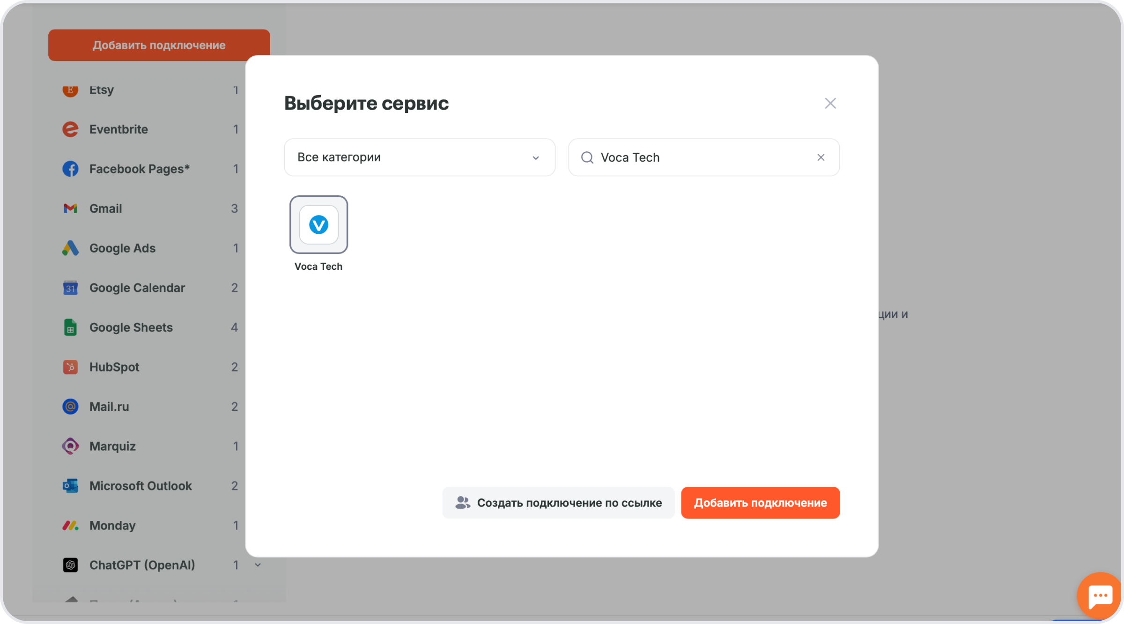Click the Google Ads icon

(70, 248)
